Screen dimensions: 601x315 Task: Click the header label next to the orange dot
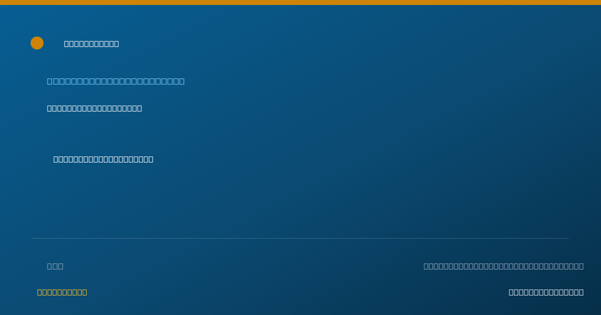[x=92, y=43]
